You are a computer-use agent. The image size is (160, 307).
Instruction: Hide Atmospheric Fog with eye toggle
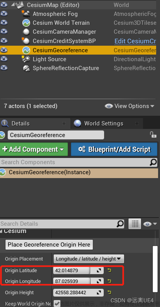[x=4, y=14]
